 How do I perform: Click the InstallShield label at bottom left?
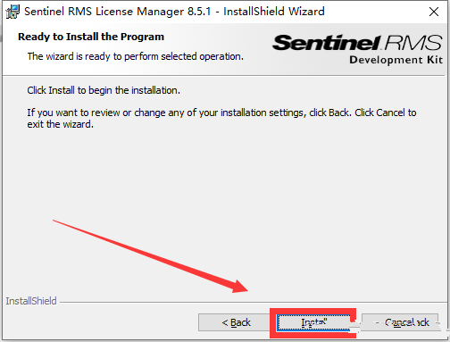point(31,301)
